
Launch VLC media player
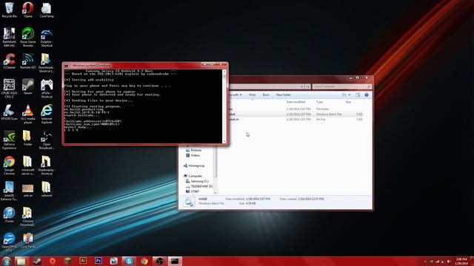tap(28, 114)
